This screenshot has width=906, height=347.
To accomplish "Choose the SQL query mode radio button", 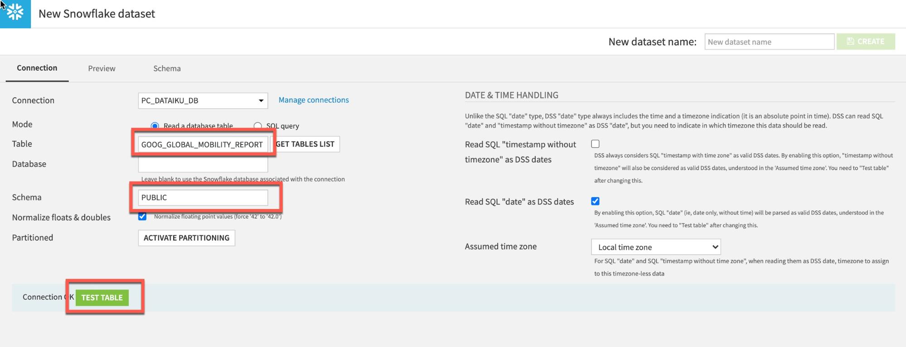I will (x=258, y=126).
